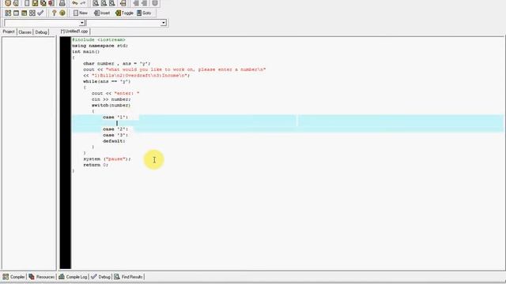
Task: Click the Undo arrow icon
Action: [75, 3]
